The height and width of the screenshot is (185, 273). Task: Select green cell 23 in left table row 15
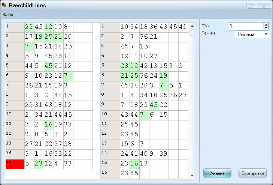point(39,164)
